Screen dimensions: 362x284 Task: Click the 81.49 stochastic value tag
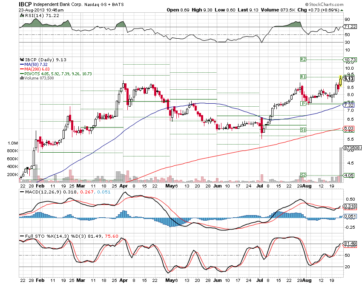pos(350,244)
